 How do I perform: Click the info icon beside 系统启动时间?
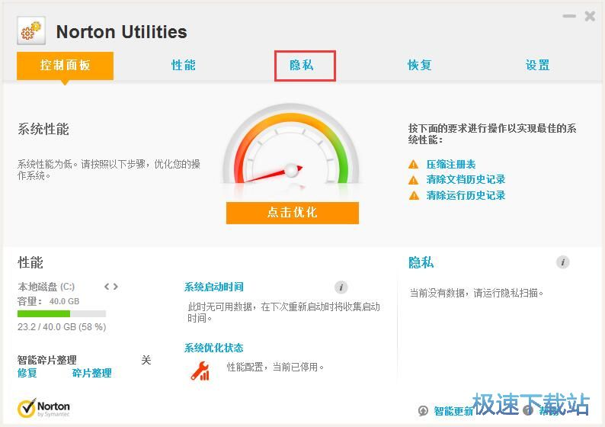(x=341, y=287)
